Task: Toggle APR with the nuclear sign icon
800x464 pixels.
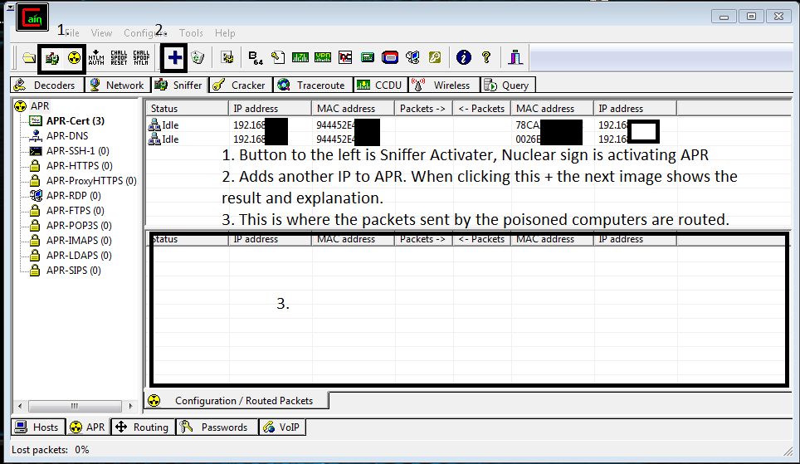Action: 75,57
